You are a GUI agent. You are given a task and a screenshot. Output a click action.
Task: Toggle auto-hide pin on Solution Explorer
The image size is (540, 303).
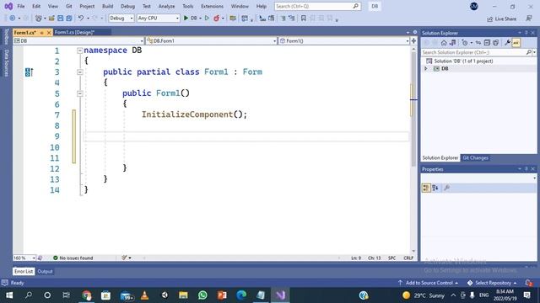pos(526,33)
